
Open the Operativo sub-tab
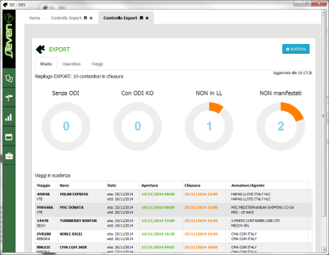point(72,64)
